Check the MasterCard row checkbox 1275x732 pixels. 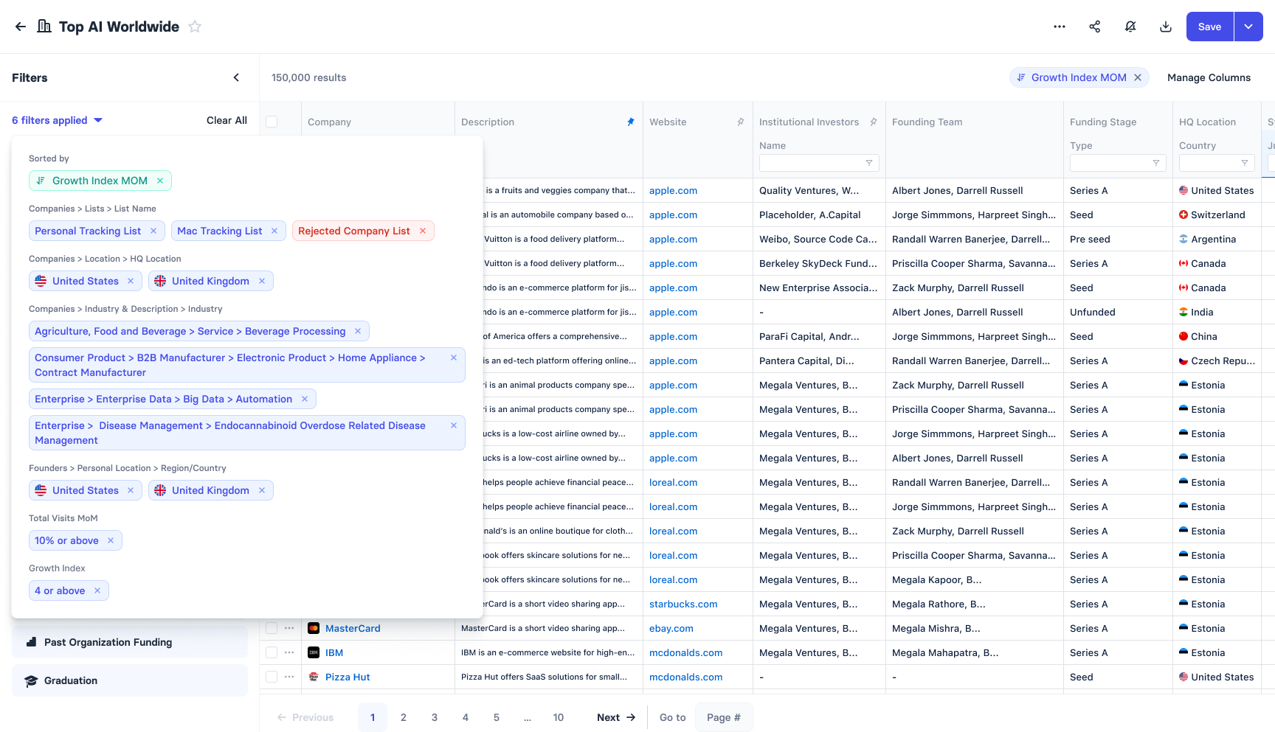pyautogui.click(x=272, y=628)
